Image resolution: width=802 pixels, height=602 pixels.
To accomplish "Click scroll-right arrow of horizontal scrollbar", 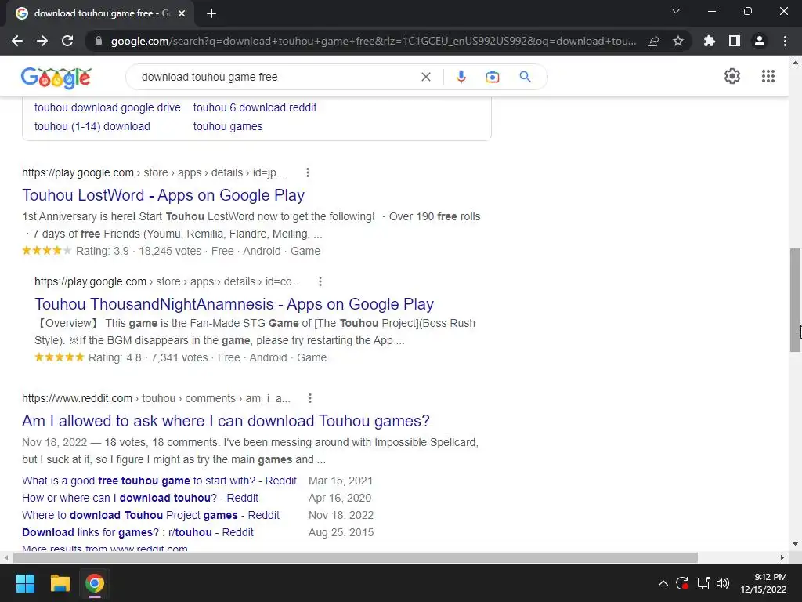I will [782, 557].
